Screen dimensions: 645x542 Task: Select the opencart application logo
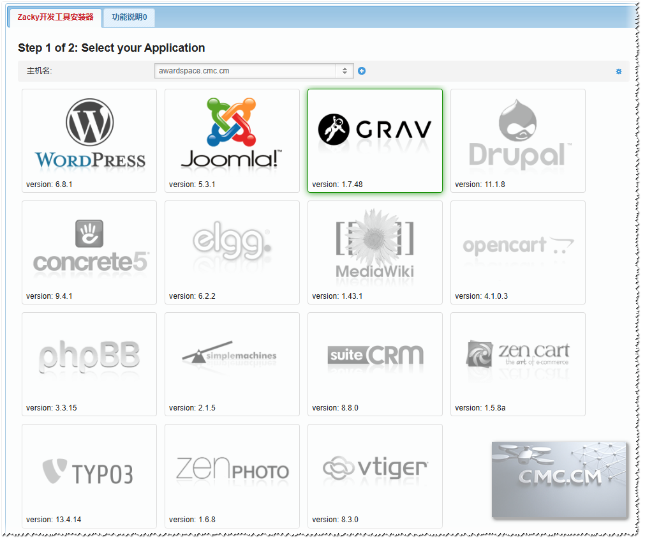pyautogui.click(x=518, y=245)
